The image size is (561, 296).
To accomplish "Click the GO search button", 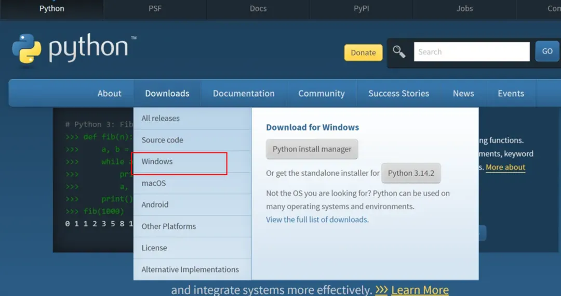I will [547, 52].
